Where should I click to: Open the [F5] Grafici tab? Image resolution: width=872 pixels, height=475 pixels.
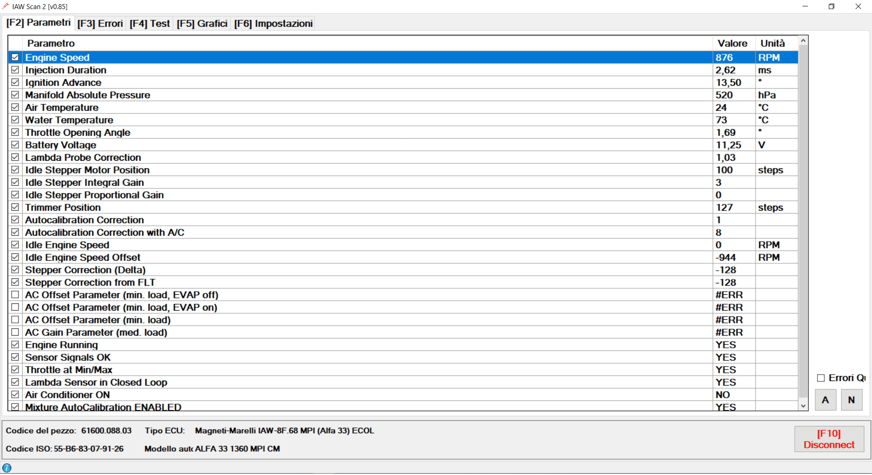[202, 24]
